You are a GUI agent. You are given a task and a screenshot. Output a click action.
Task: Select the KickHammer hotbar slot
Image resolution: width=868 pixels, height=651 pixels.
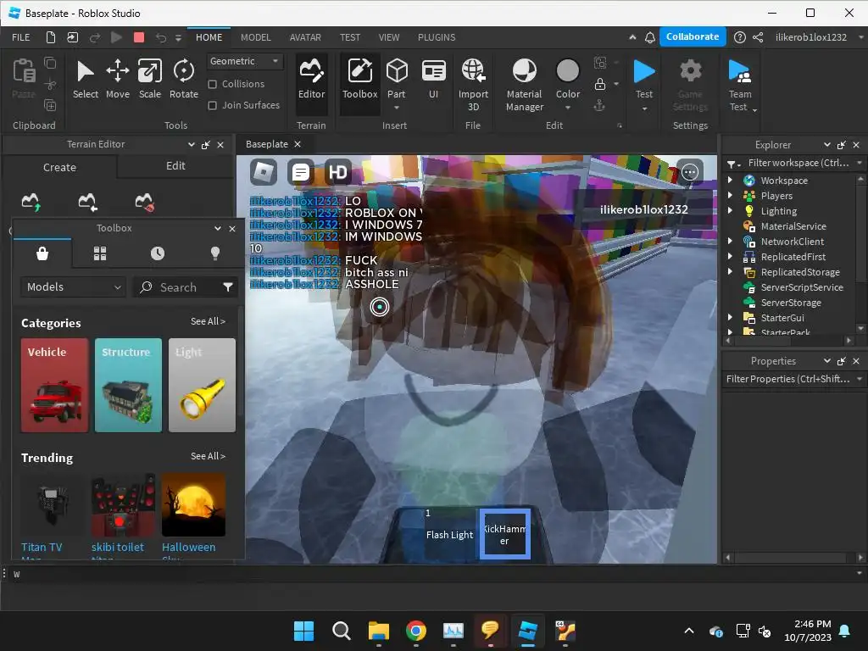504,534
